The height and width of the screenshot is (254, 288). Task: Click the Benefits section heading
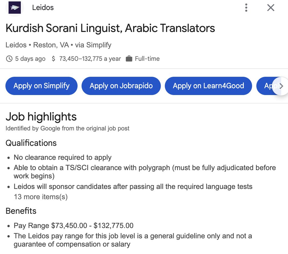point(21,211)
